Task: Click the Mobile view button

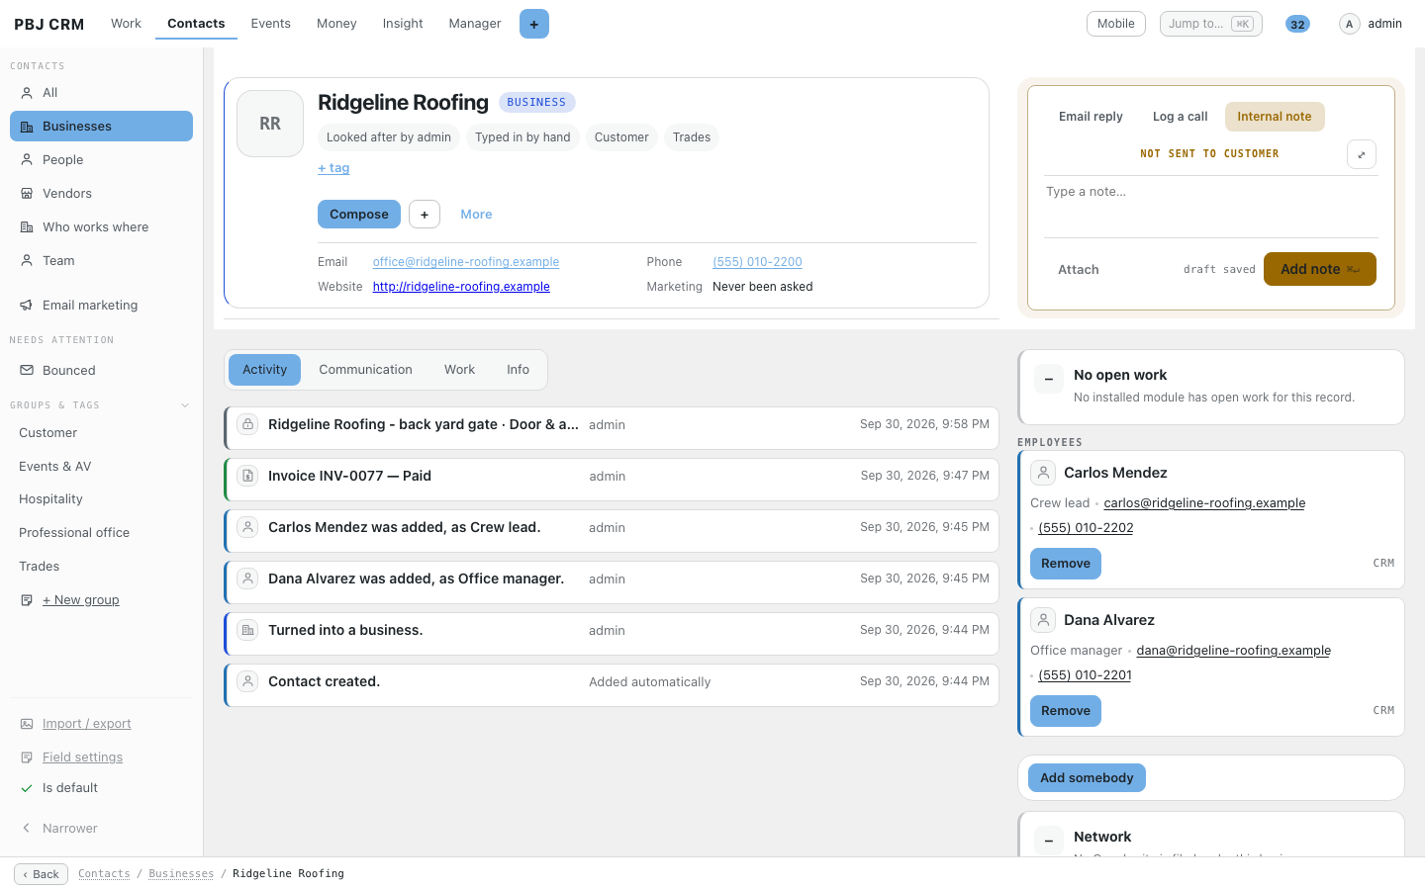Action: (1116, 24)
